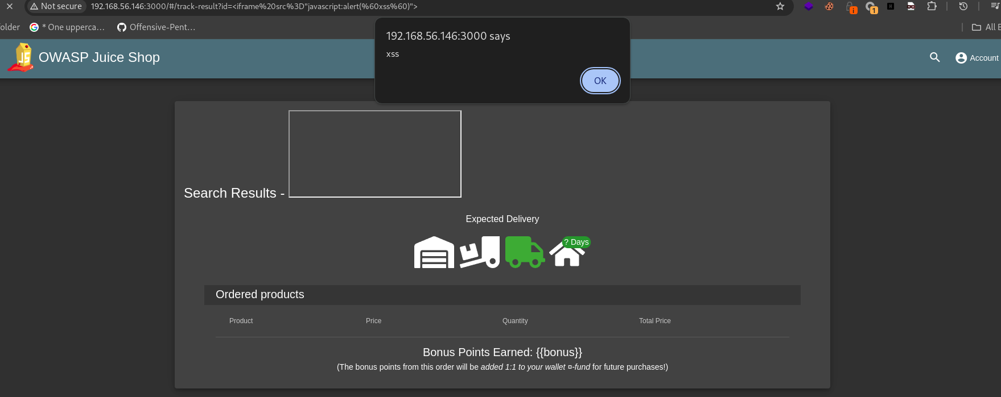Click the Bonus Points Earned text
The height and width of the screenshot is (397, 1001).
pyautogui.click(x=502, y=352)
